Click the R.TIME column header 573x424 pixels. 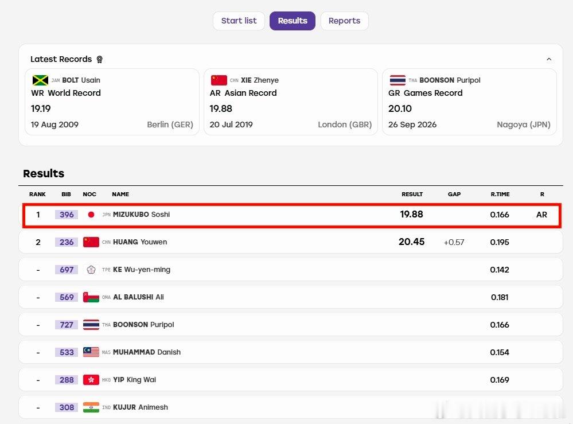[x=500, y=194]
